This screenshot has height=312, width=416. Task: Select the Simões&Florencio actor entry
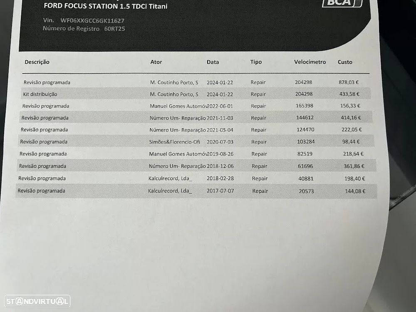coord(175,142)
